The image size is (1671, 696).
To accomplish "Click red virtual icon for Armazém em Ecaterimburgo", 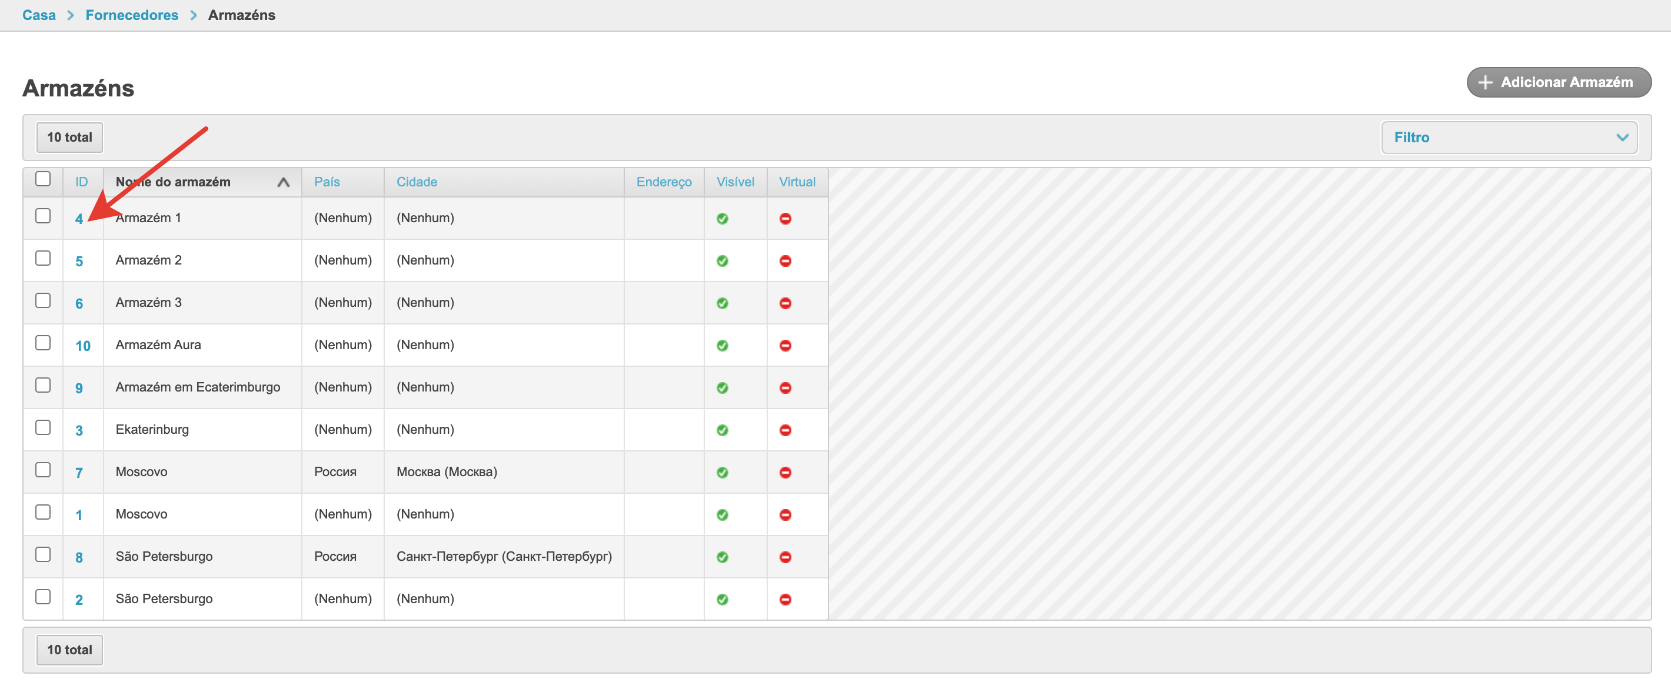I will [x=785, y=387].
